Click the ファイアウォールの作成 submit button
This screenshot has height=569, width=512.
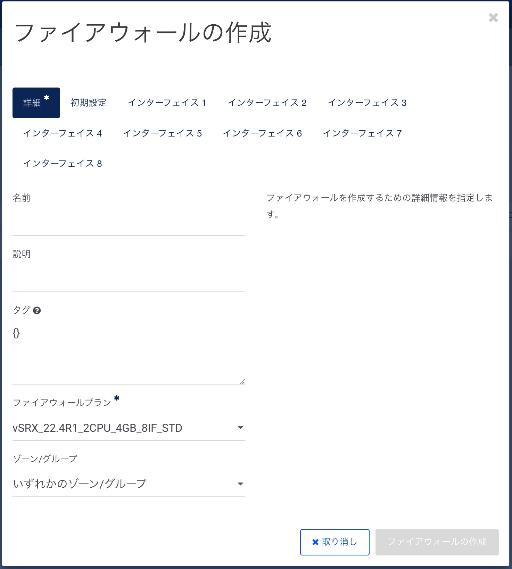[437, 542]
